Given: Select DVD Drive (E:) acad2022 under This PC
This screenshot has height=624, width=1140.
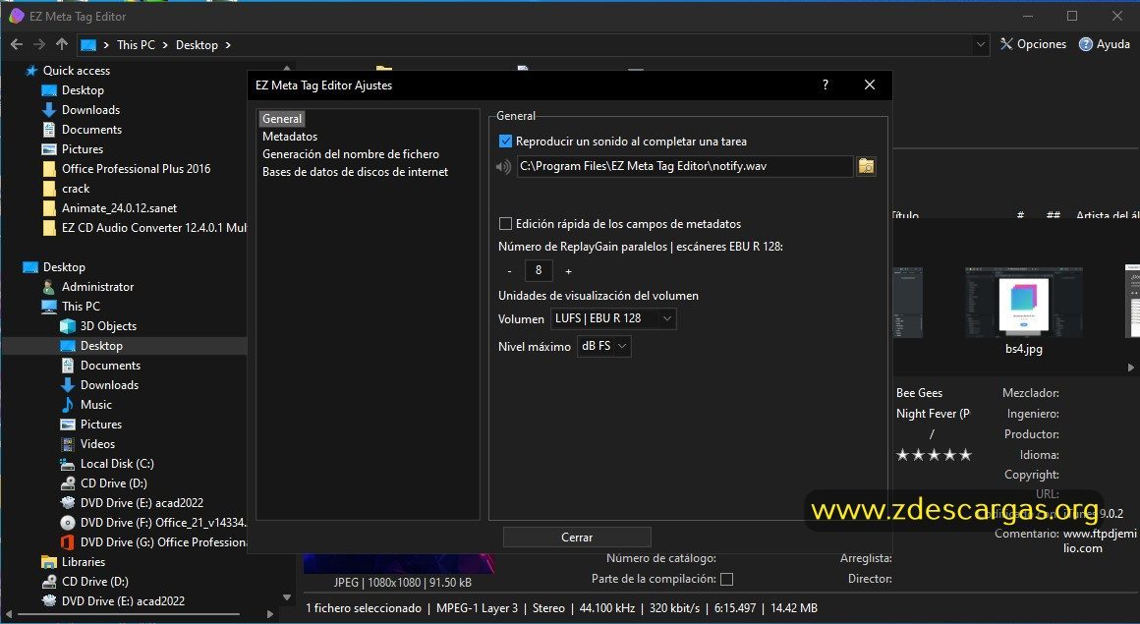Looking at the screenshot, I should click(x=142, y=502).
